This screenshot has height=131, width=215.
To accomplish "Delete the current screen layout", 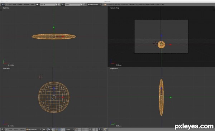I will (x=59, y=5).
